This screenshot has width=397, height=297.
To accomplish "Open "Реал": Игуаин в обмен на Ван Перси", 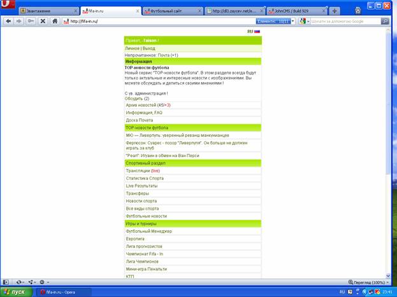I will (162, 156).
